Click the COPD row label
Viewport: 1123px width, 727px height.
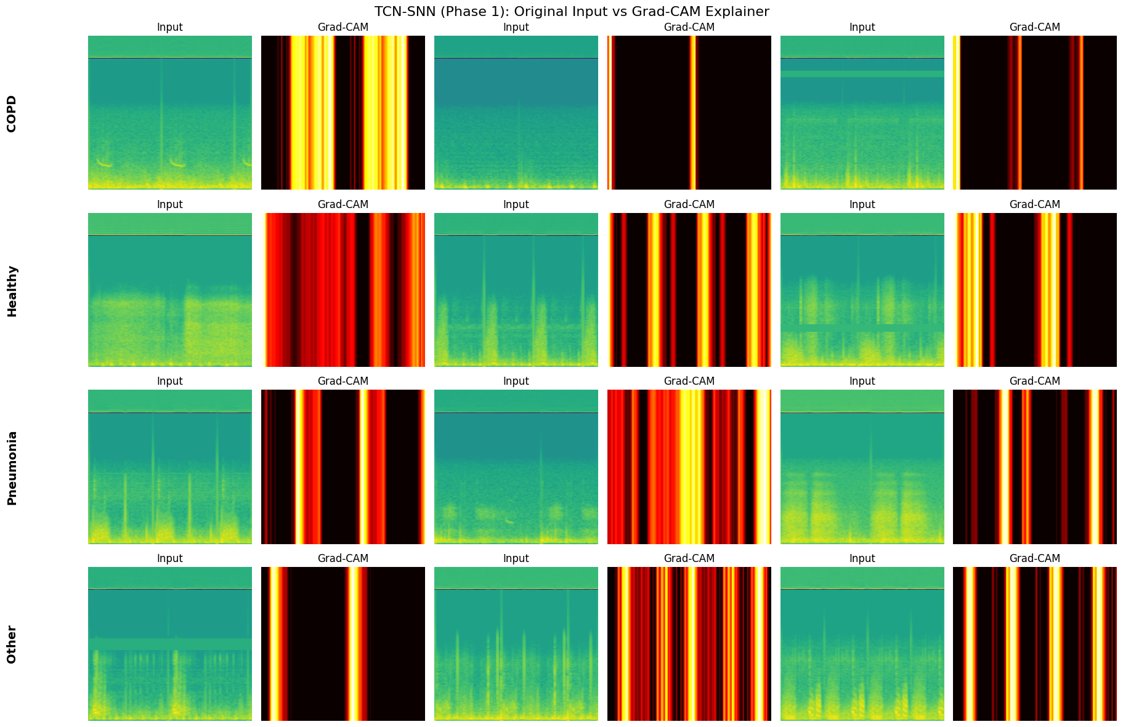pos(12,111)
